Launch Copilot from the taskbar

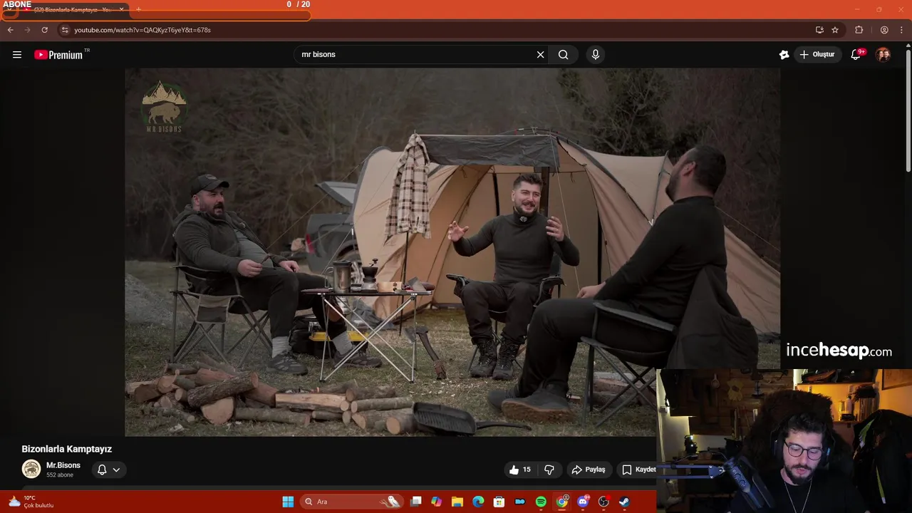coord(437,502)
